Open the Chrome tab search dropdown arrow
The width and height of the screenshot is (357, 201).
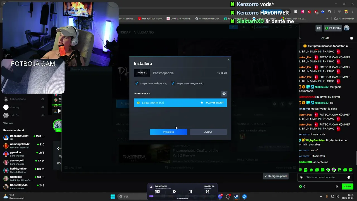click(3, 4)
